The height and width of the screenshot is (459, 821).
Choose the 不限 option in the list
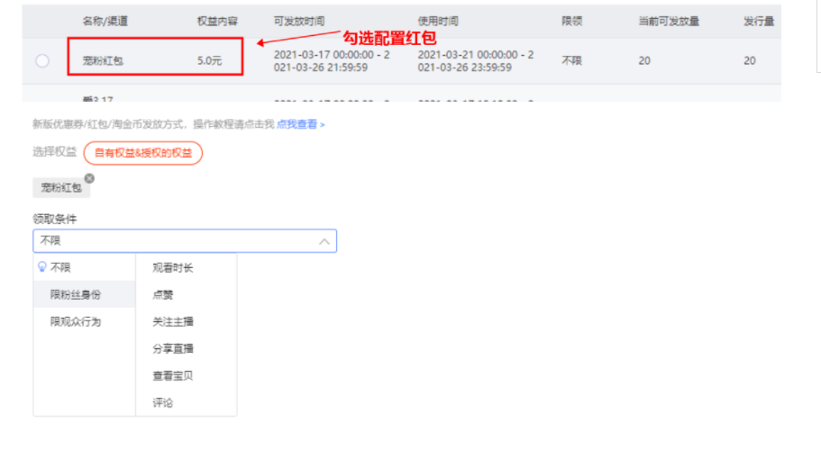(x=60, y=267)
